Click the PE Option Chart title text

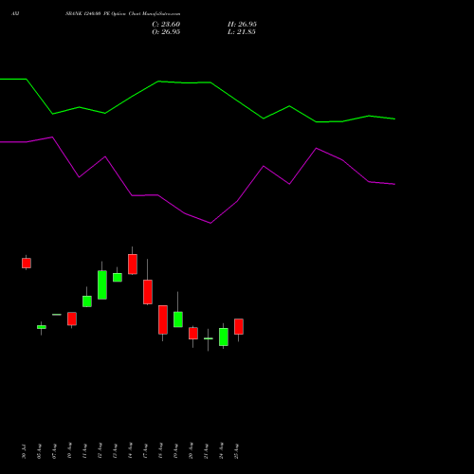tap(123, 13)
